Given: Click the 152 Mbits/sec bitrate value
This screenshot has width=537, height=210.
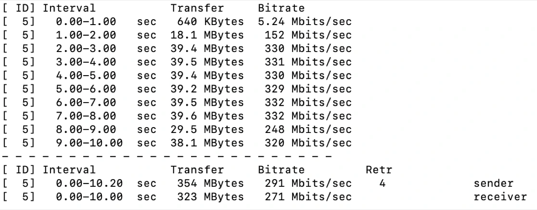Looking at the screenshot, I should 308,35.
